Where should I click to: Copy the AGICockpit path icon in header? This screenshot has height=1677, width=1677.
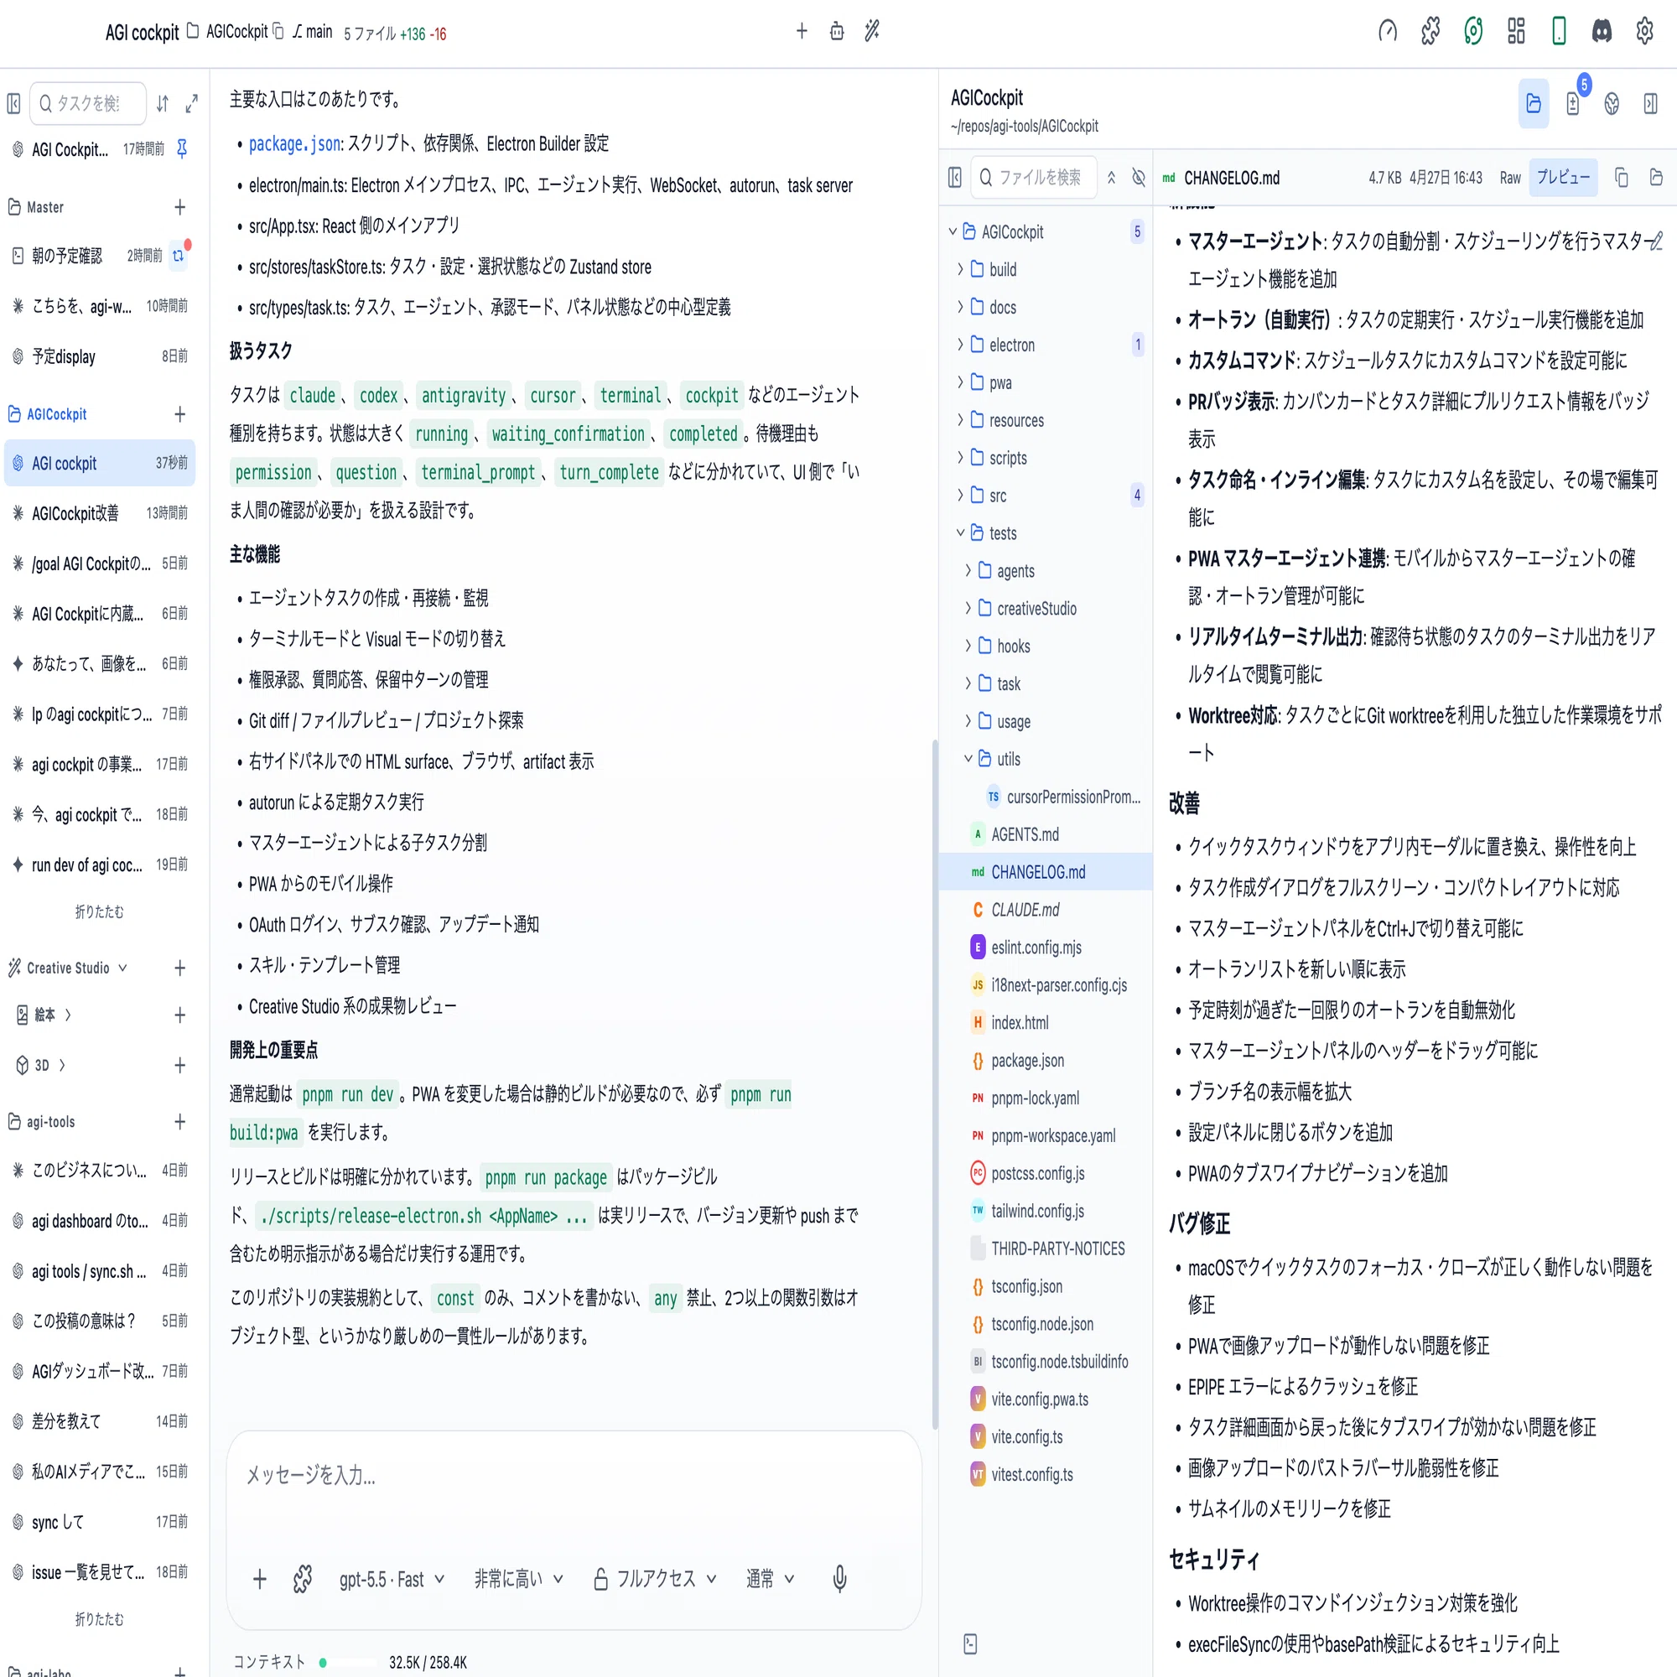[x=278, y=32]
